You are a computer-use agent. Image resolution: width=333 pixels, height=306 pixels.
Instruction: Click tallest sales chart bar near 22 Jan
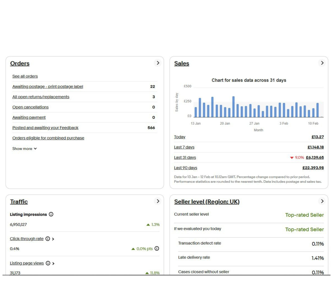pyautogui.click(x=233, y=107)
